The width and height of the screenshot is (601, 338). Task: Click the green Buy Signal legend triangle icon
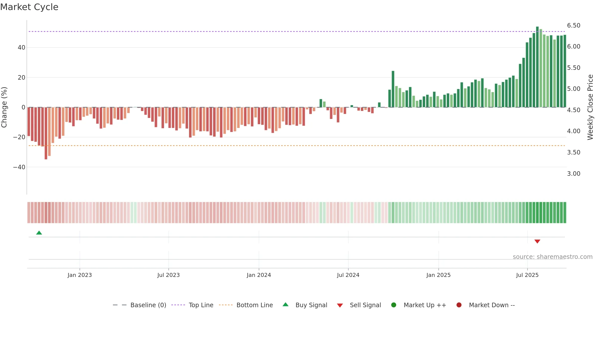pyautogui.click(x=285, y=304)
